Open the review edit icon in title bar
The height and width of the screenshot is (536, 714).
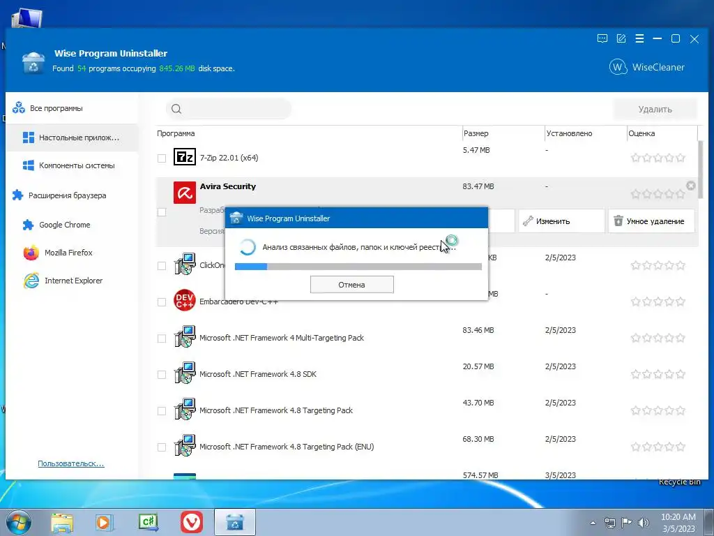621,39
